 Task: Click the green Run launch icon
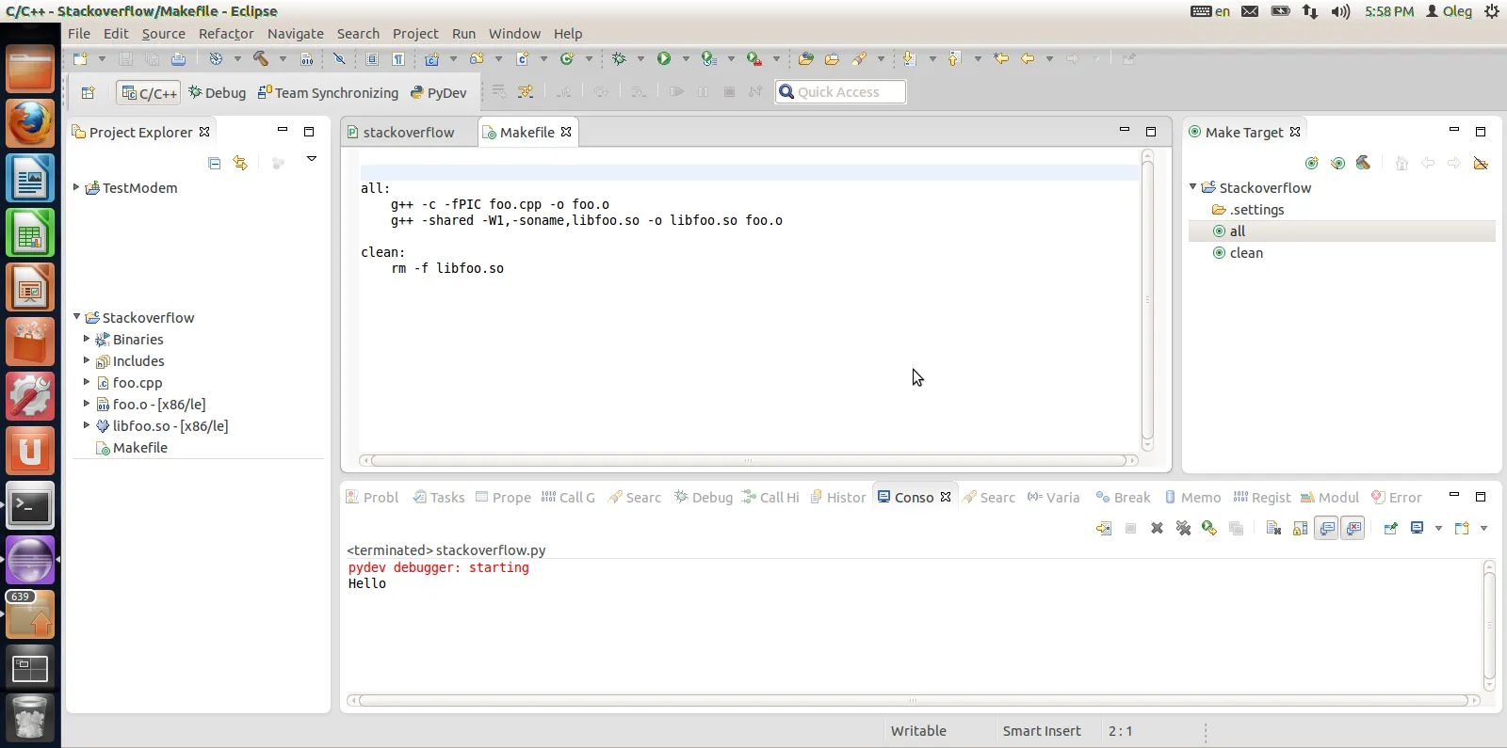664,58
